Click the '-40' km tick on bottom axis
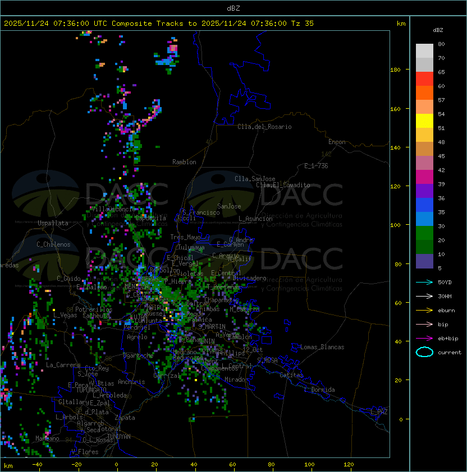This screenshot has width=467, height=472. [37, 465]
